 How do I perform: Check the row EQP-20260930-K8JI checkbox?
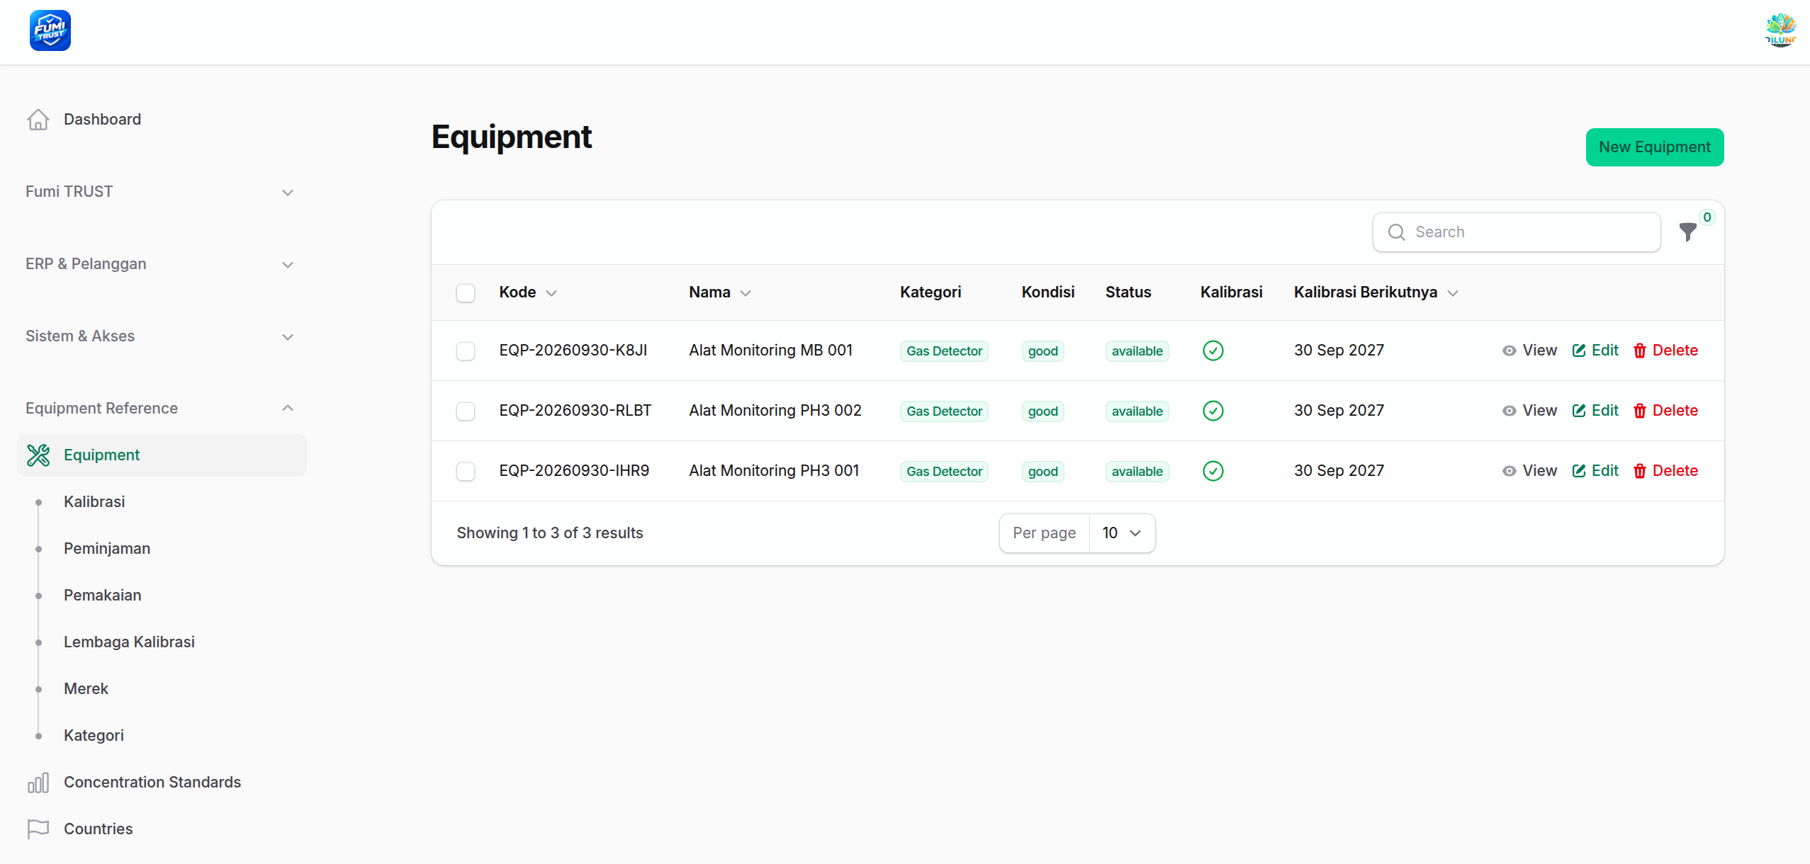click(466, 351)
